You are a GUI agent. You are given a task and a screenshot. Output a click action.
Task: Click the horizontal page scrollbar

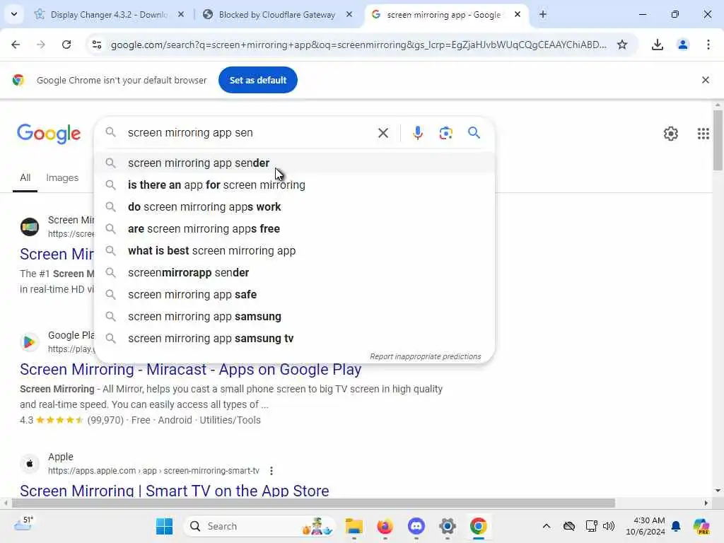[x=313, y=503]
